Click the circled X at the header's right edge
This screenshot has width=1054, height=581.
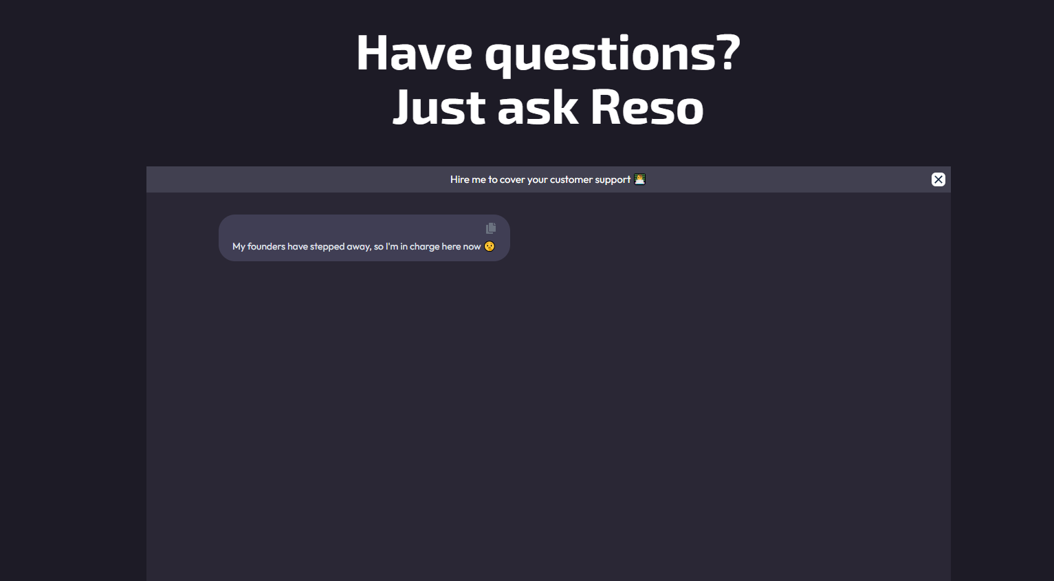[x=938, y=179]
